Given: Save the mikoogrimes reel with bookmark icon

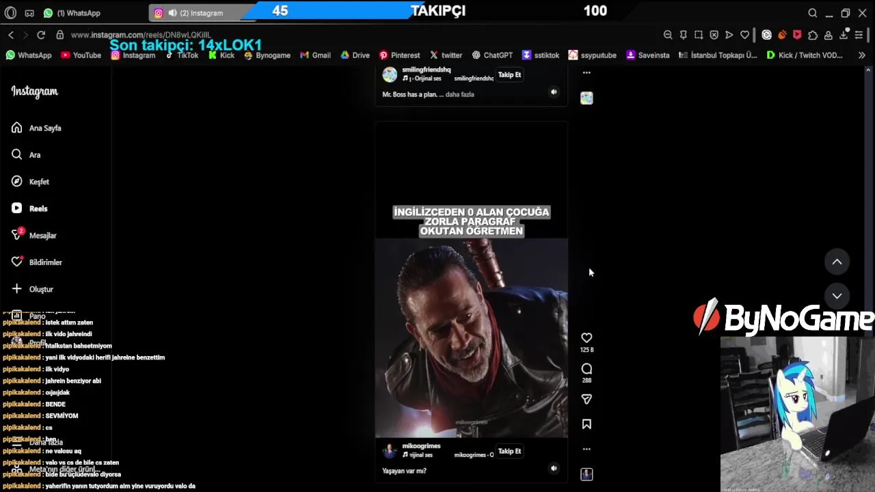Looking at the screenshot, I should (587, 424).
